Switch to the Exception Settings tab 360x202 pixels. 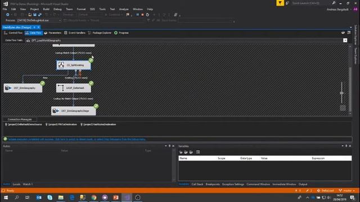[233, 184]
